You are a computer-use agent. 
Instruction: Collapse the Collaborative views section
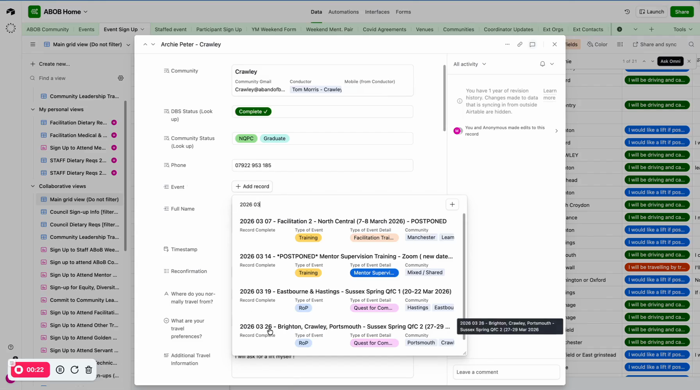33,186
